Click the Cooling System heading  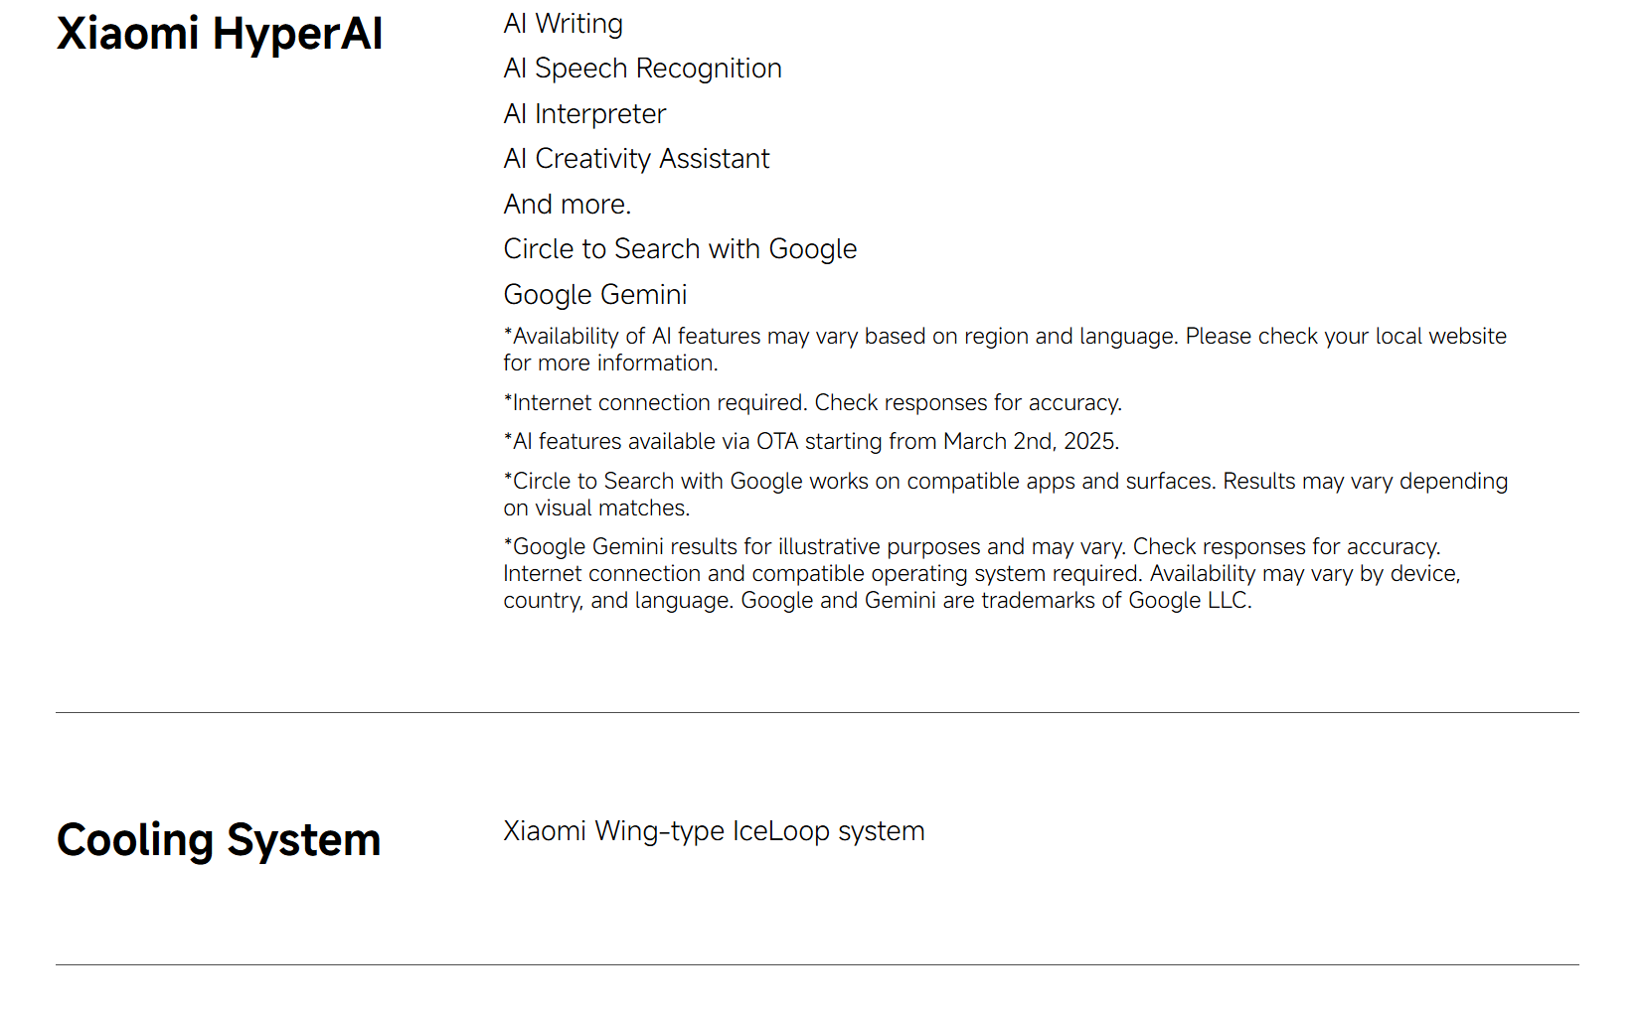pos(219,841)
